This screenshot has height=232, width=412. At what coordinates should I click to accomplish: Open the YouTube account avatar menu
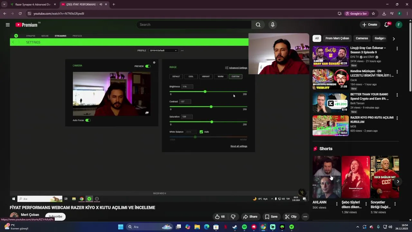point(399,25)
